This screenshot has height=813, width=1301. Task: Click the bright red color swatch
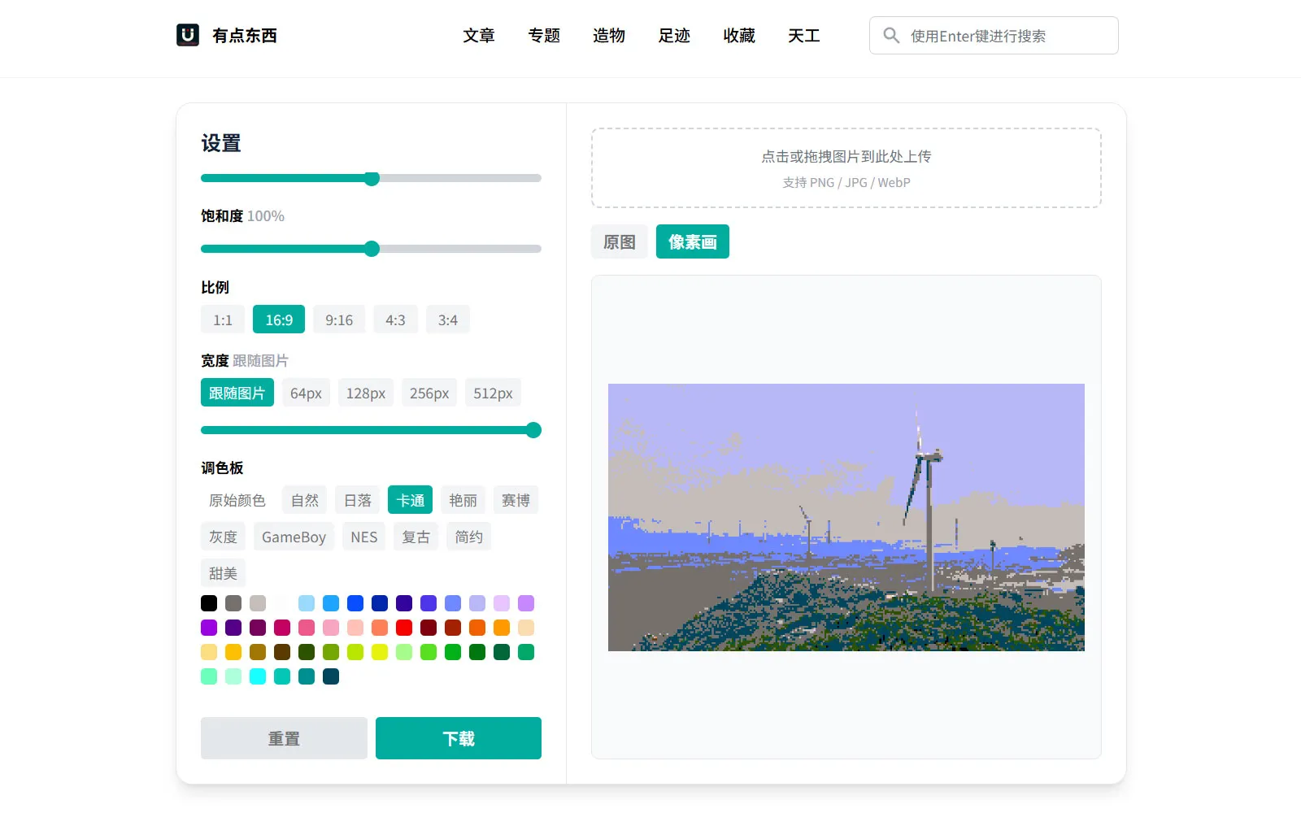pos(404,628)
